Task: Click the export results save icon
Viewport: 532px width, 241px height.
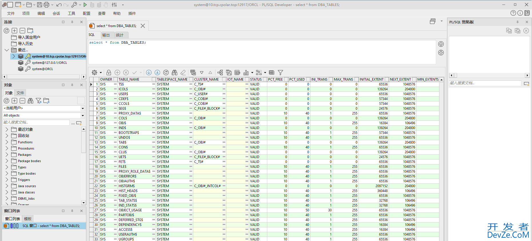Action: coord(229,73)
